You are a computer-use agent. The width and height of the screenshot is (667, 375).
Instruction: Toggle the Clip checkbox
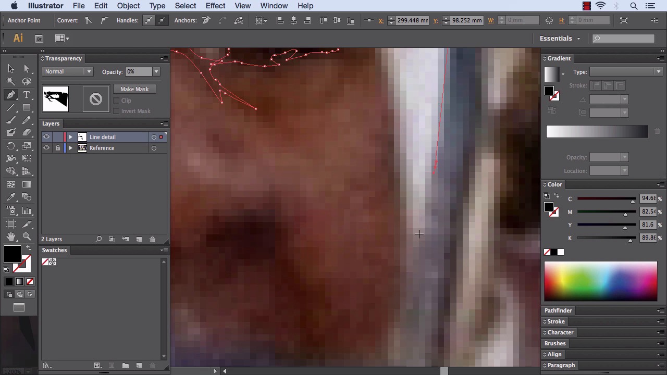tap(116, 101)
